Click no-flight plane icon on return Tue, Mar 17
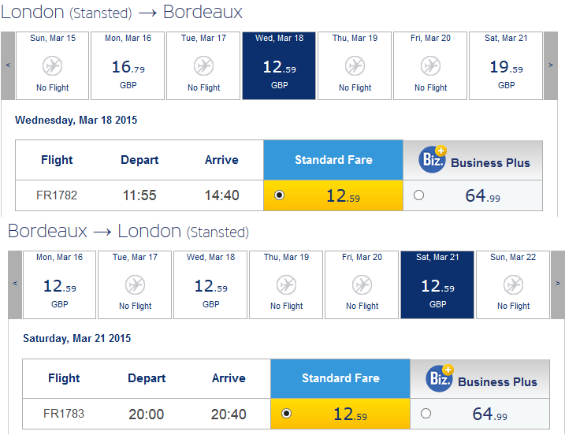Image resolution: width=565 pixels, height=435 pixels. [135, 285]
